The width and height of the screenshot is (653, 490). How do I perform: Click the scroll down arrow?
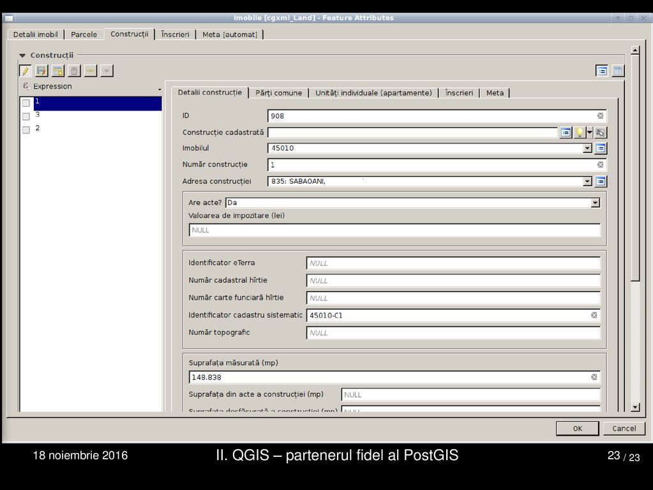pos(635,407)
